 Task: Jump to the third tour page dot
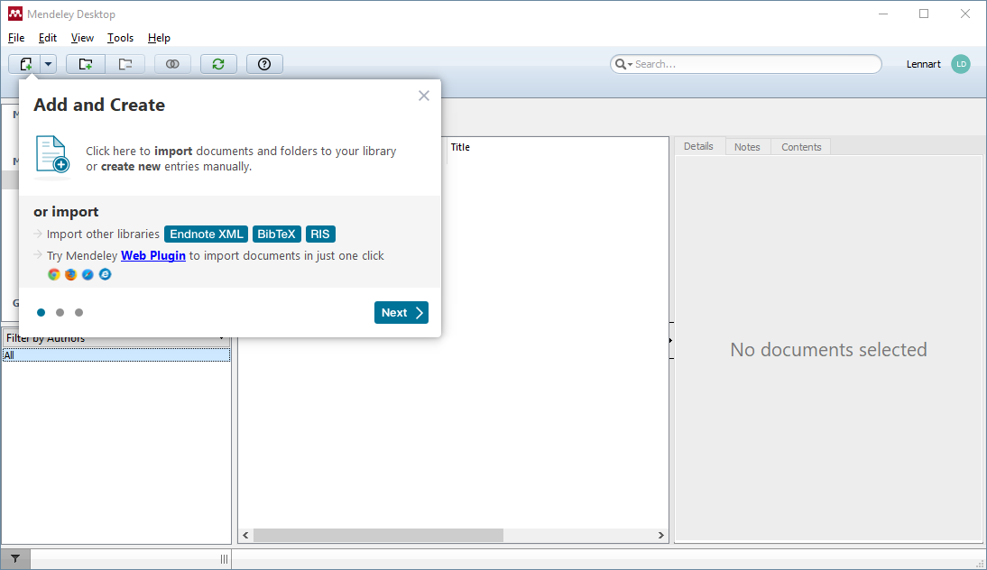point(78,313)
